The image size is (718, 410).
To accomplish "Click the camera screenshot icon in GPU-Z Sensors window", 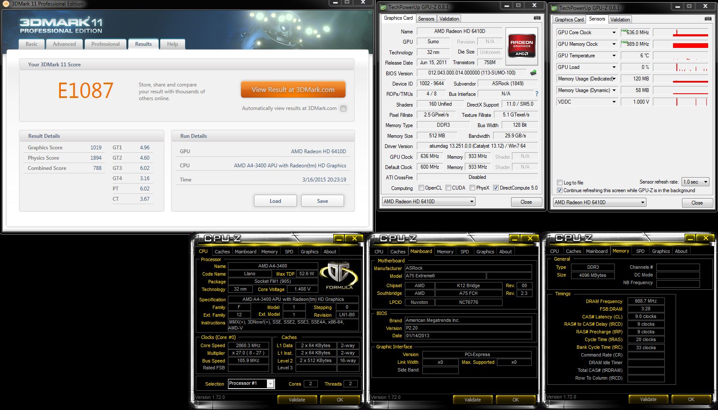I will (708, 19).
